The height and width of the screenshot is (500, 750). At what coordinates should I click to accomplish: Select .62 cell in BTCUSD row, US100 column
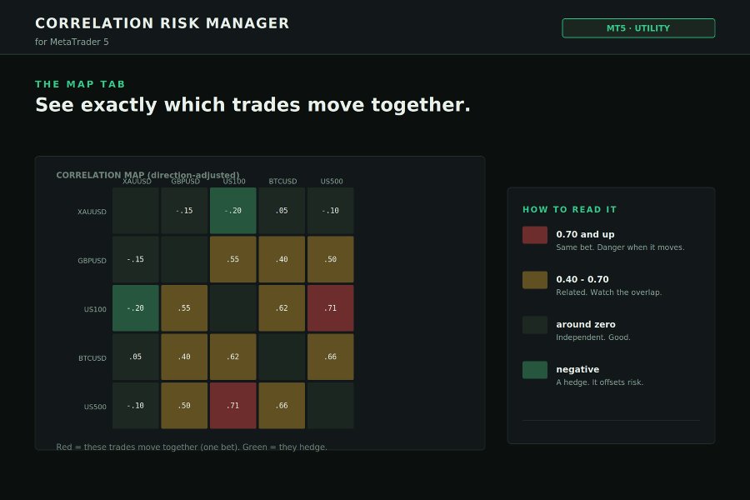click(x=233, y=357)
